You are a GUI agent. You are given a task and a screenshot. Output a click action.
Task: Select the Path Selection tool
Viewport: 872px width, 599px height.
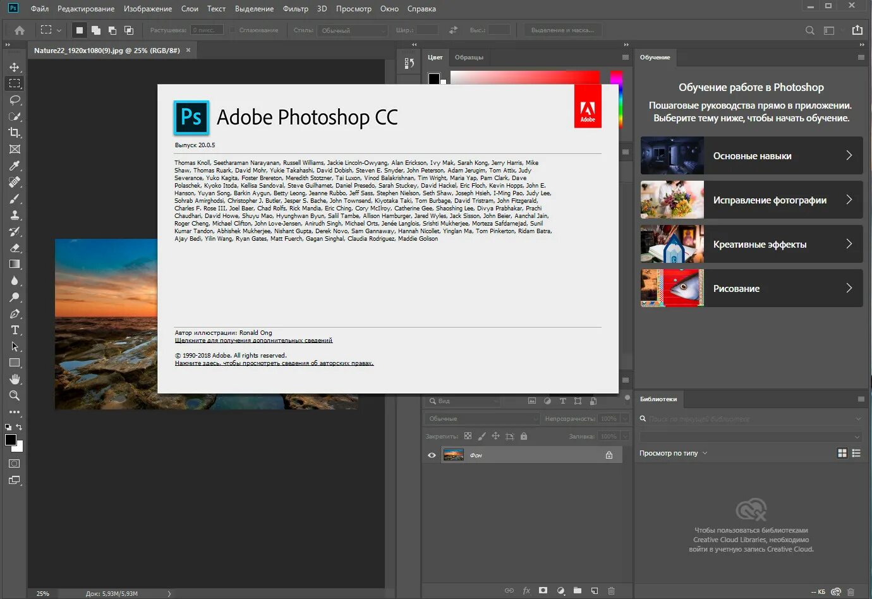click(x=15, y=346)
